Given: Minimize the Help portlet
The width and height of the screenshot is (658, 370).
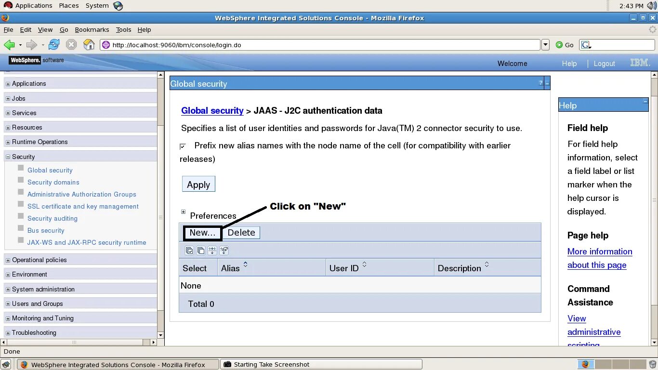Looking at the screenshot, I should [x=645, y=101].
